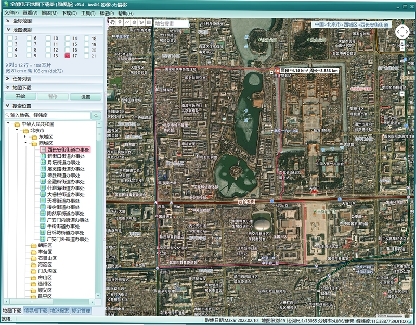The height and width of the screenshot is (325, 416).
Task: Click the map zoom-in plus button
Action: 402,48
